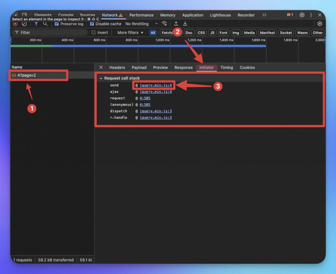336x274 pixels.
Task: Show more DevTools tabs with chevrons
Action: click(264, 15)
